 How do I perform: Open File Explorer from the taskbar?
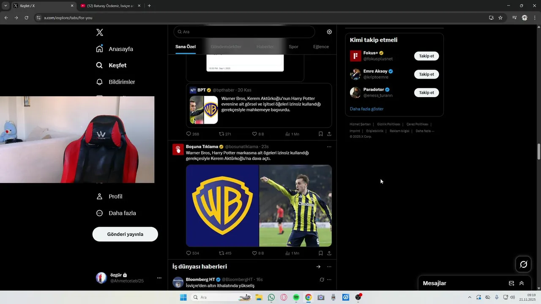point(259,297)
